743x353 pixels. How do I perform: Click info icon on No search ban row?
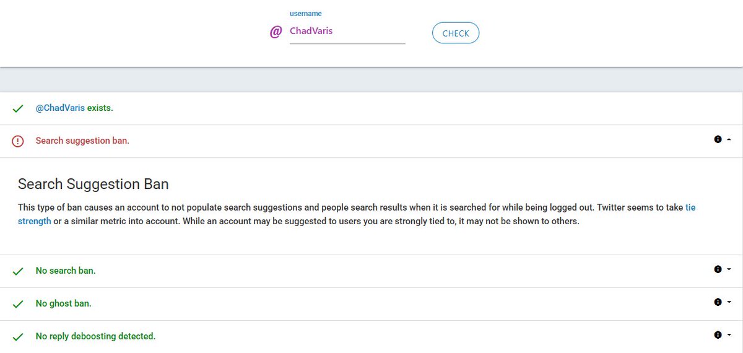(718, 269)
